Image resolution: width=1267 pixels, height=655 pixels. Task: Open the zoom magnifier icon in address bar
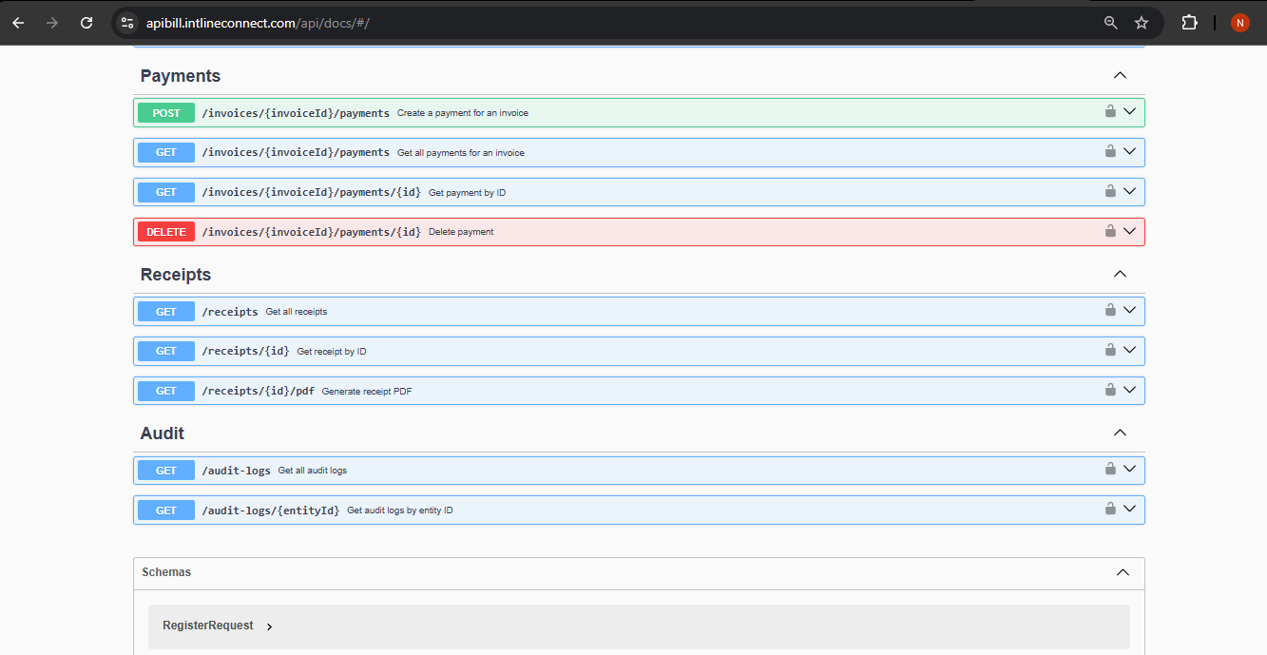point(1110,23)
